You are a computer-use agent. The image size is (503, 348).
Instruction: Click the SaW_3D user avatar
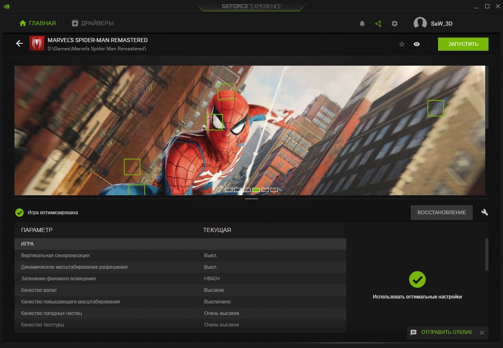tap(420, 24)
